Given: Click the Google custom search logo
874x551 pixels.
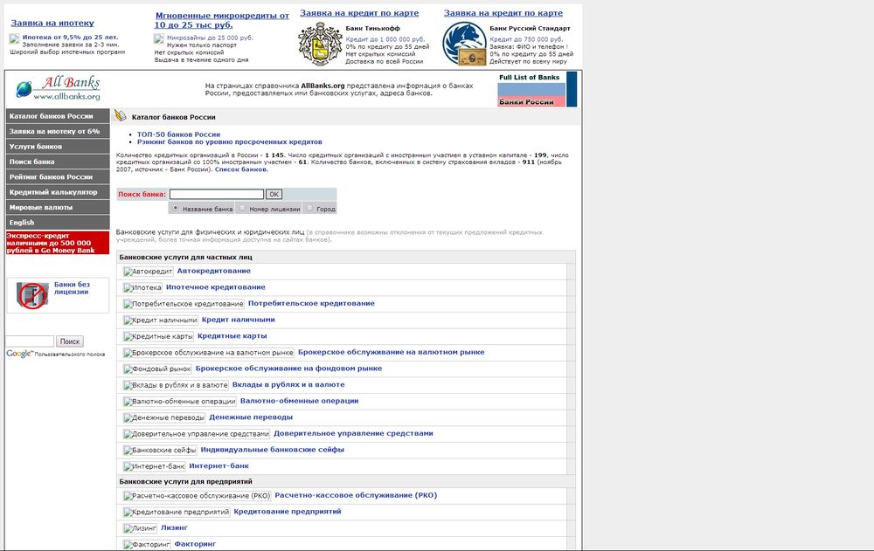Looking at the screenshot, I should point(20,354).
